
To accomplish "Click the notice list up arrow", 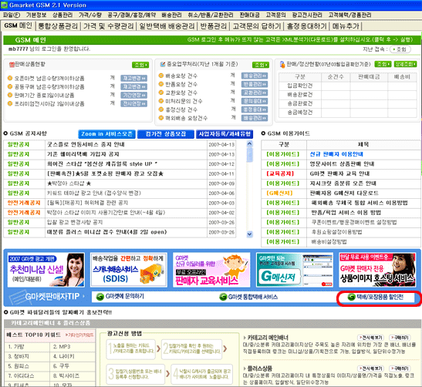I will tap(249, 143).
